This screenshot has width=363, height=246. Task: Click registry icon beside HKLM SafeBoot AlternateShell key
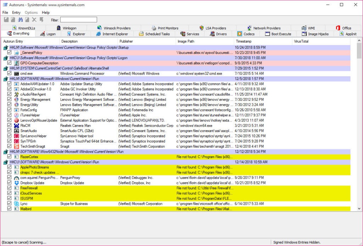point(6,69)
